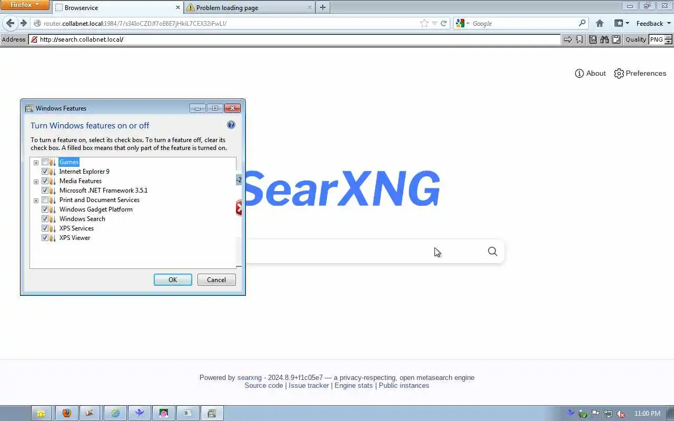Close the Problem loading page tab

pyautogui.click(x=309, y=7)
